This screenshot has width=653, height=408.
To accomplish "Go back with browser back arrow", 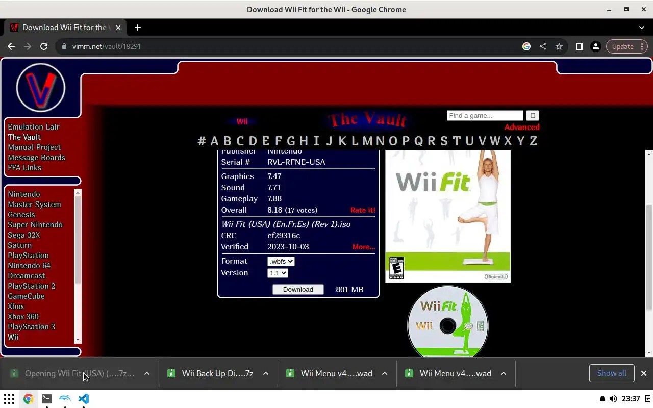I will [x=11, y=46].
